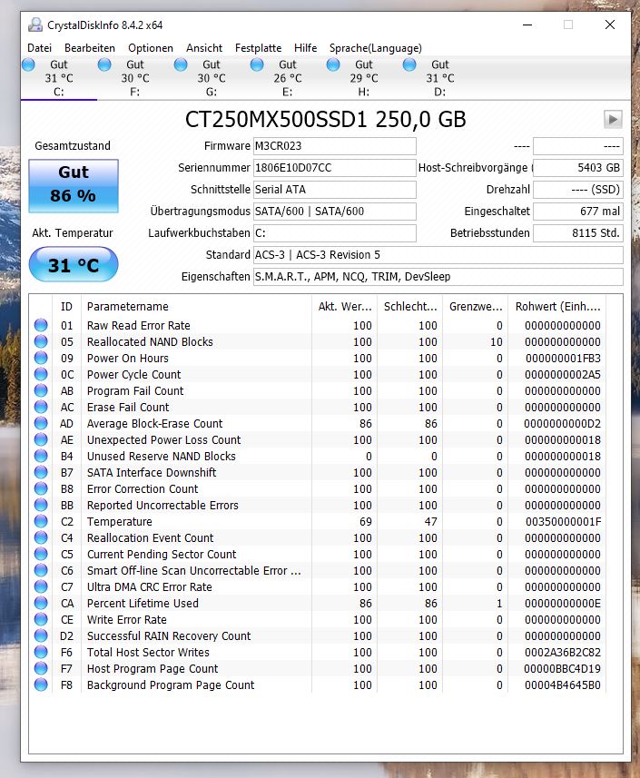Open the Datei menu
Screen dimensions: 640x778
click(x=39, y=48)
